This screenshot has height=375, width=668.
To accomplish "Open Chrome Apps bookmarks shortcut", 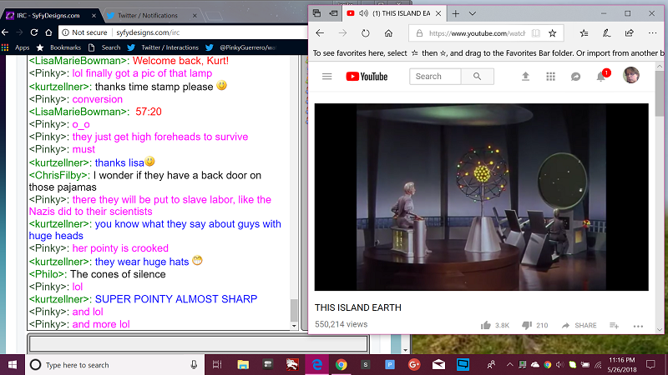I will (x=16, y=47).
